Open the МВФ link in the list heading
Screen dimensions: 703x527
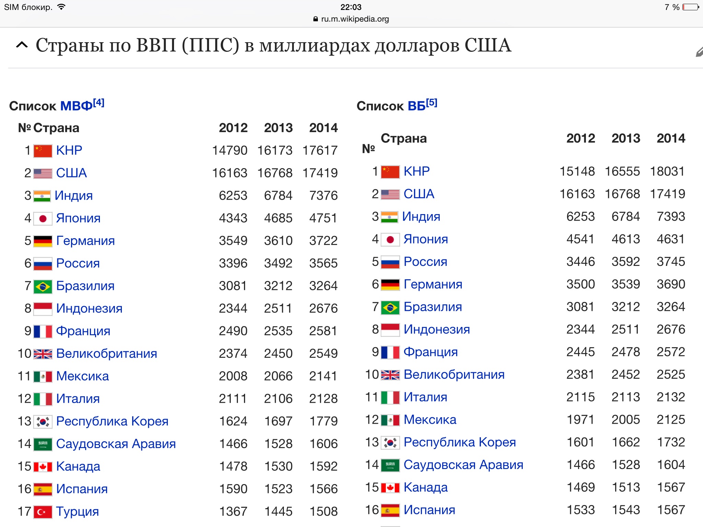76,106
